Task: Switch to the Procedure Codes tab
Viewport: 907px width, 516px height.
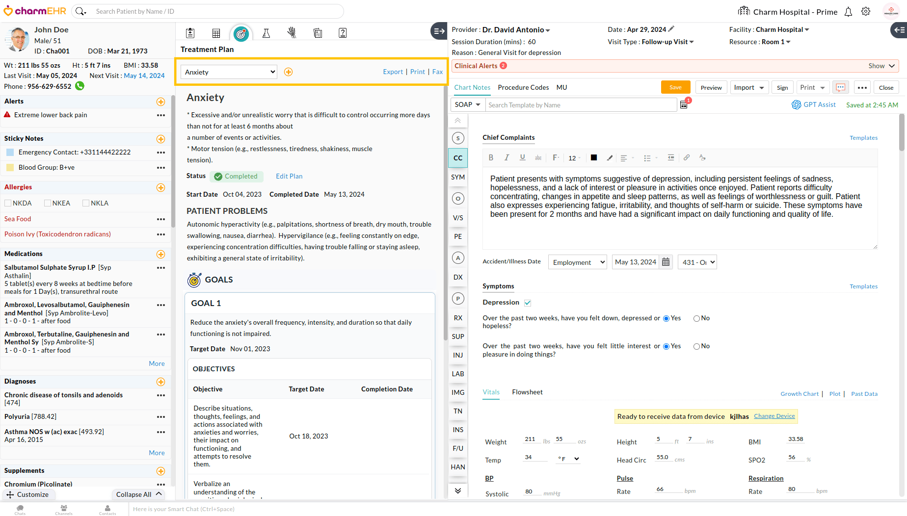Action: [x=523, y=87]
